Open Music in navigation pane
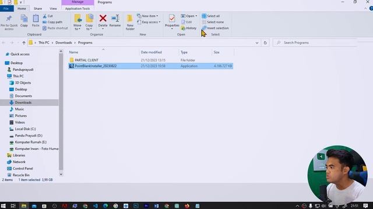Viewport: 373px width, 209px height. point(19,109)
